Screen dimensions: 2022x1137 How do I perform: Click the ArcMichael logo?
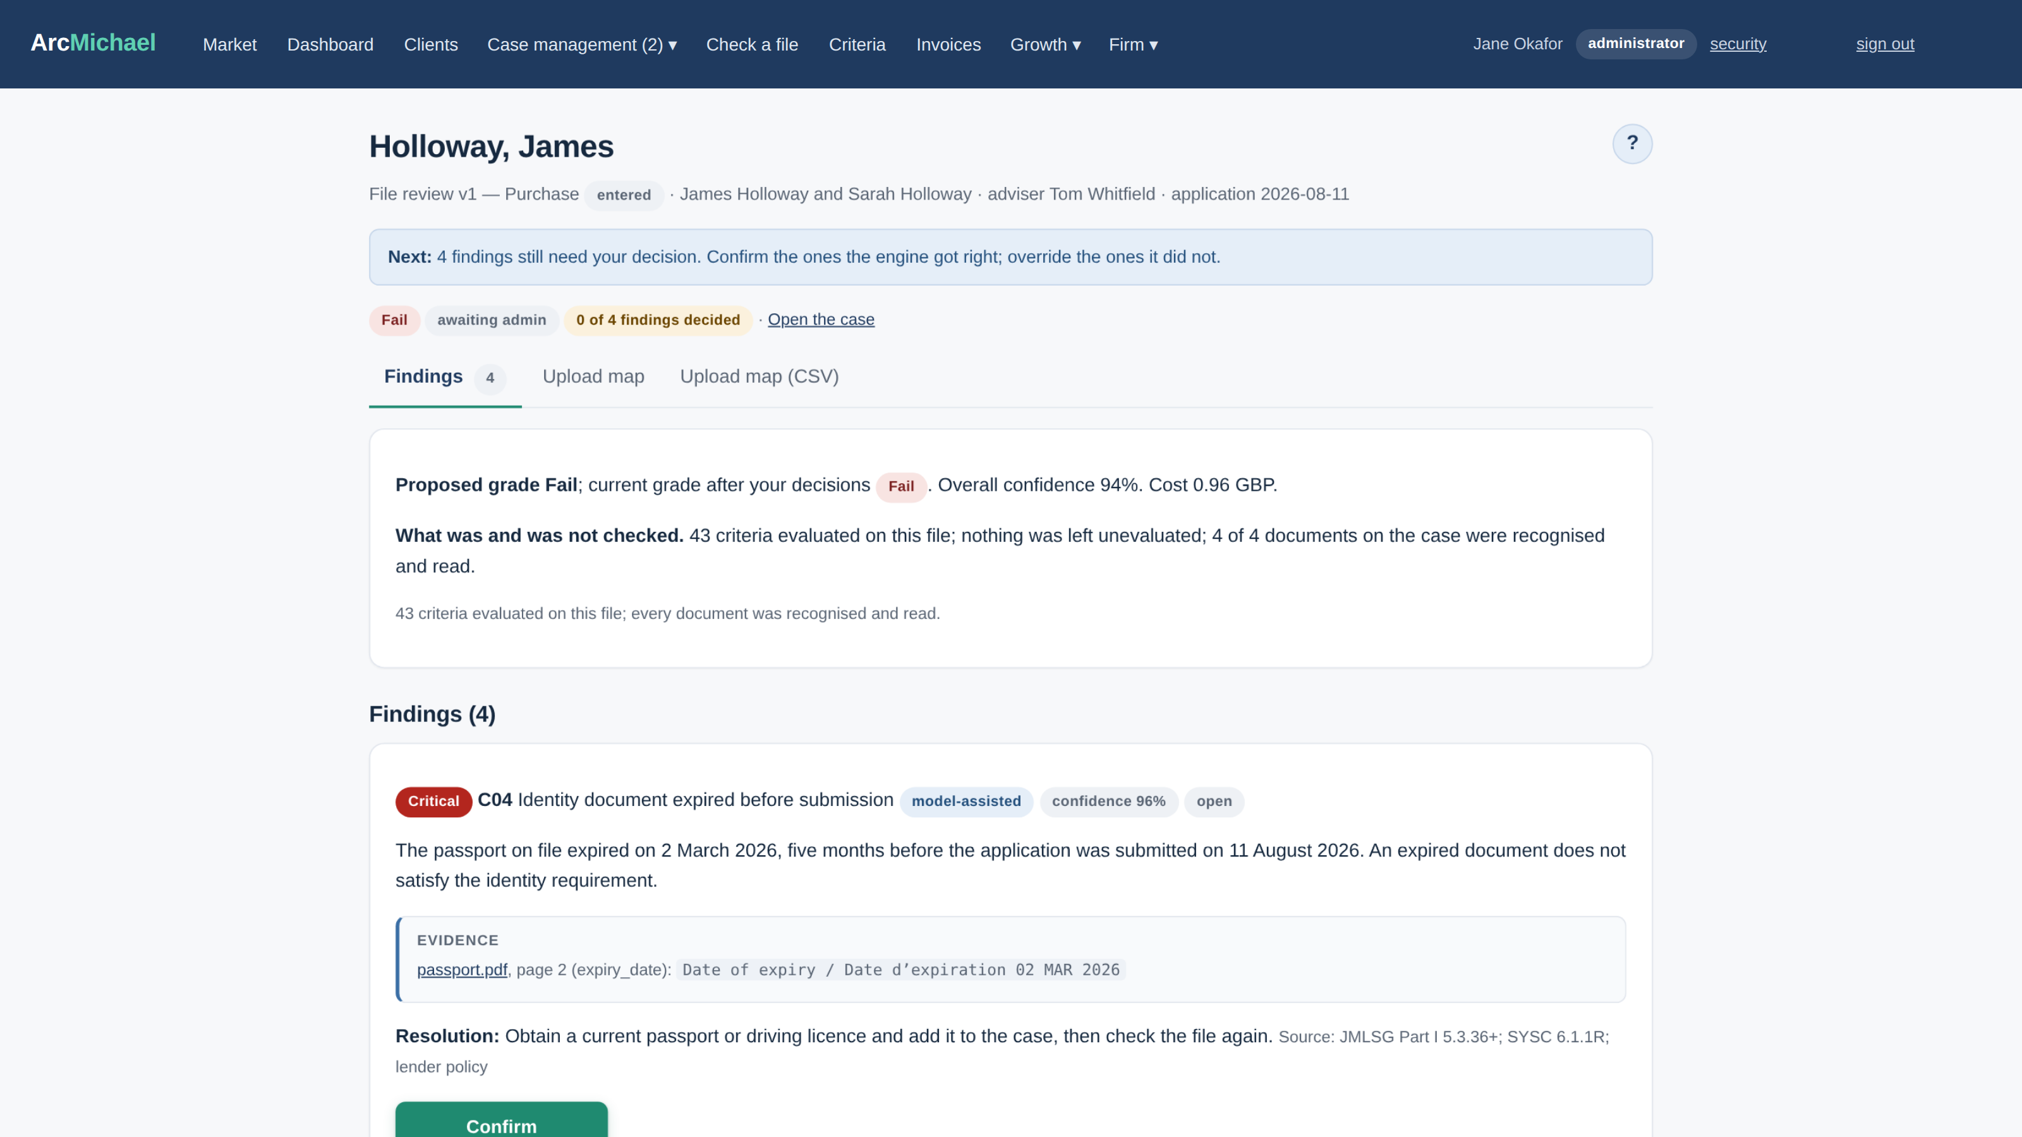tap(93, 43)
